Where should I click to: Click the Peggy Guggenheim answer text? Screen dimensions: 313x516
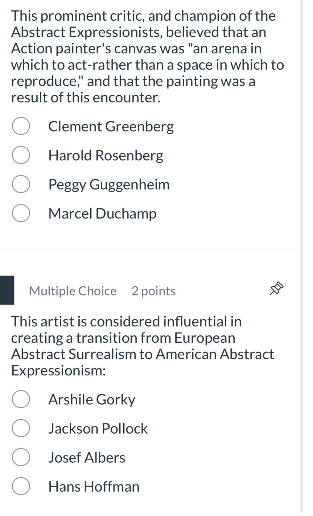[x=108, y=184]
